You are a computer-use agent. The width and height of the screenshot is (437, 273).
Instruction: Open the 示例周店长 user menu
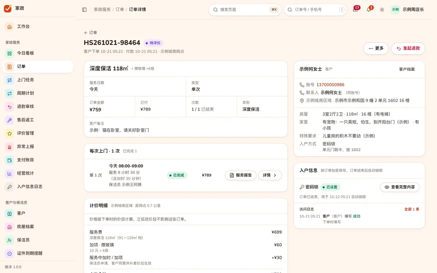[x=407, y=10]
